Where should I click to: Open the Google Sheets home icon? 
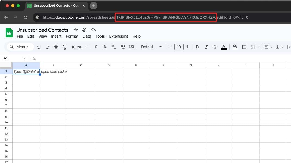(x=9, y=33)
